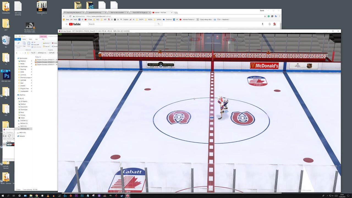Open 'Move to' dropdown in Explorer ribbon
This screenshot has height=198, width=352.
[x=47, y=43]
